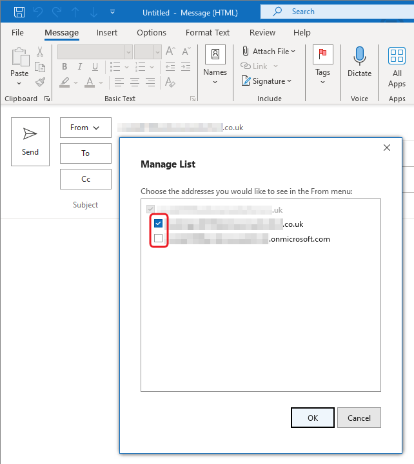Screen dimensions: 414x464
Task: Open Clipboard dialog launcher
Action: point(47,99)
